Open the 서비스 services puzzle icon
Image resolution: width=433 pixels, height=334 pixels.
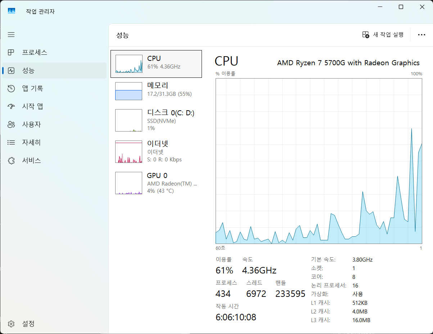pos(11,161)
